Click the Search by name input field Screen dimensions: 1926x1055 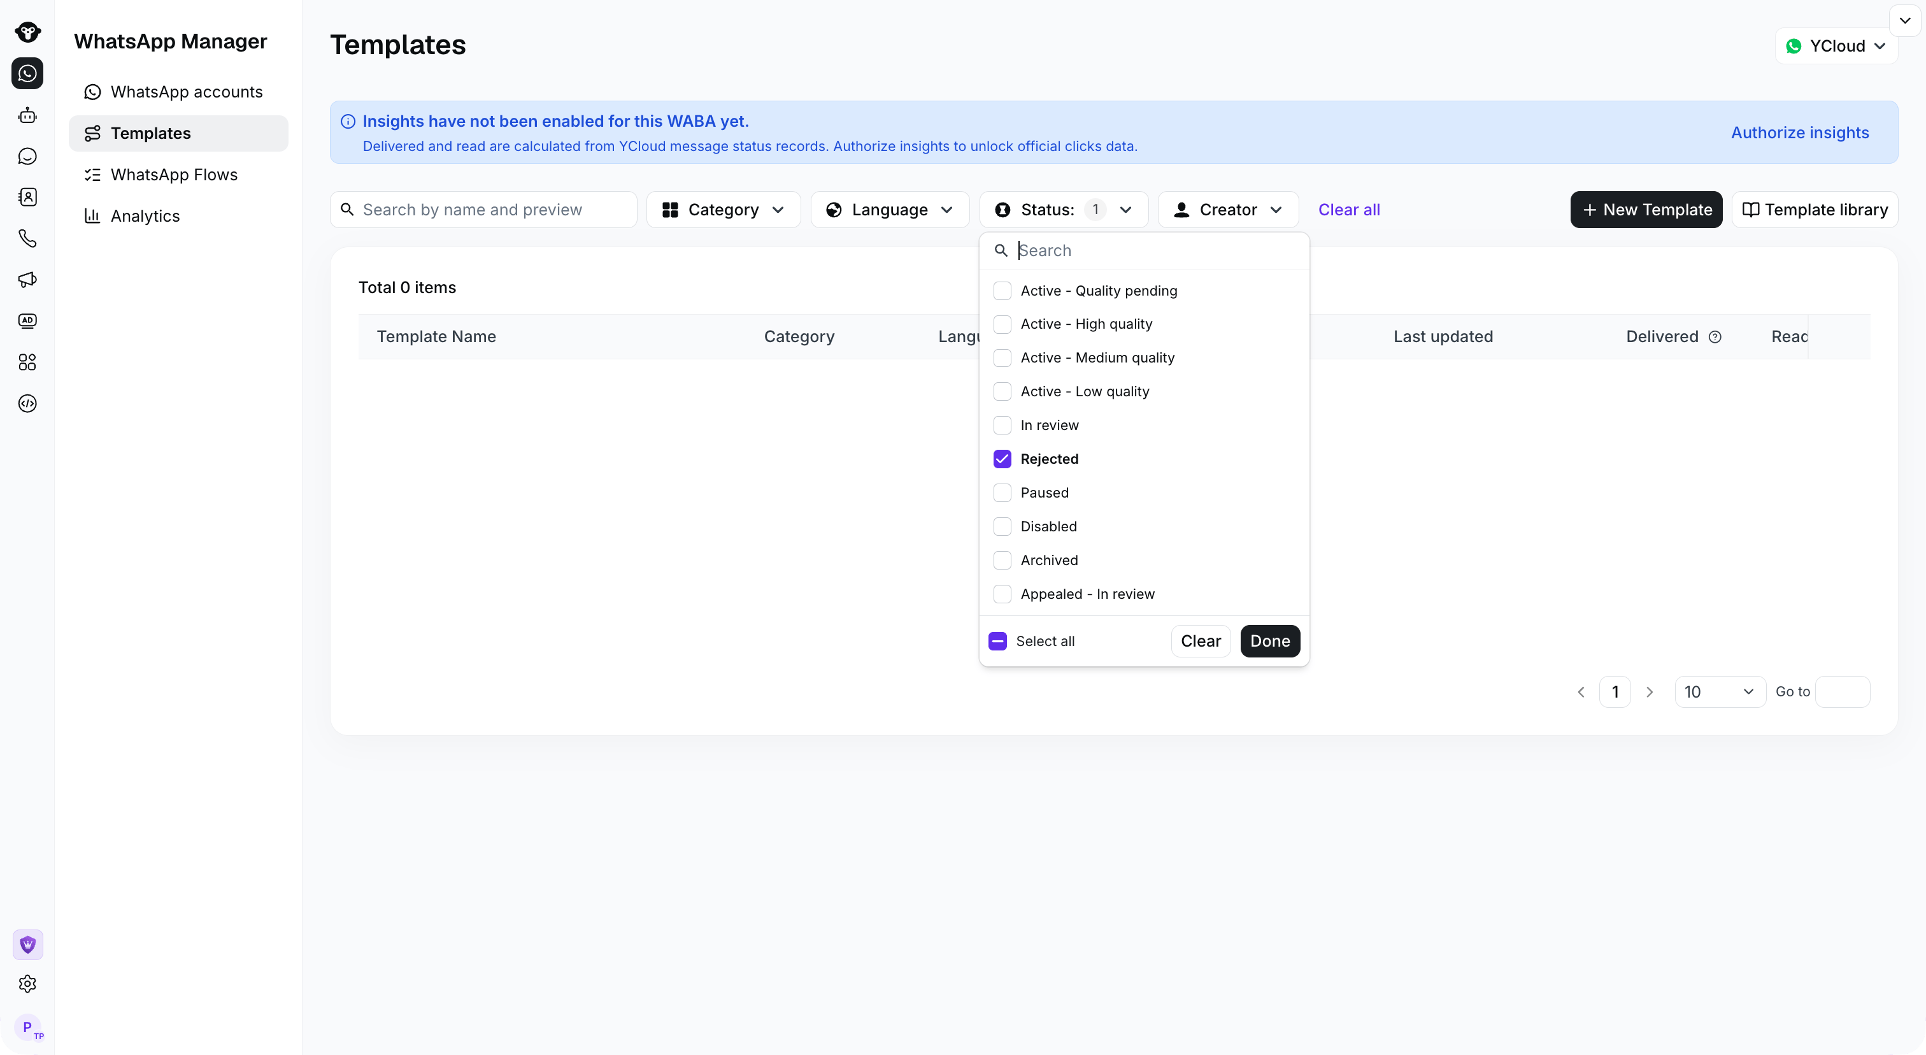(x=484, y=210)
